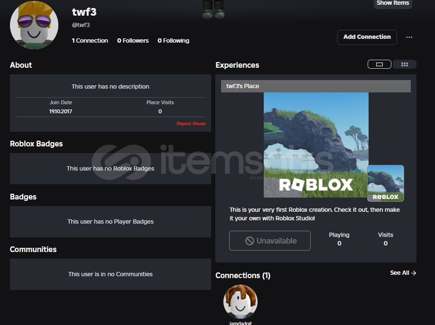This screenshot has width=435, height=325.
Task: Click the Visits label under the experience
Action: (385, 235)
